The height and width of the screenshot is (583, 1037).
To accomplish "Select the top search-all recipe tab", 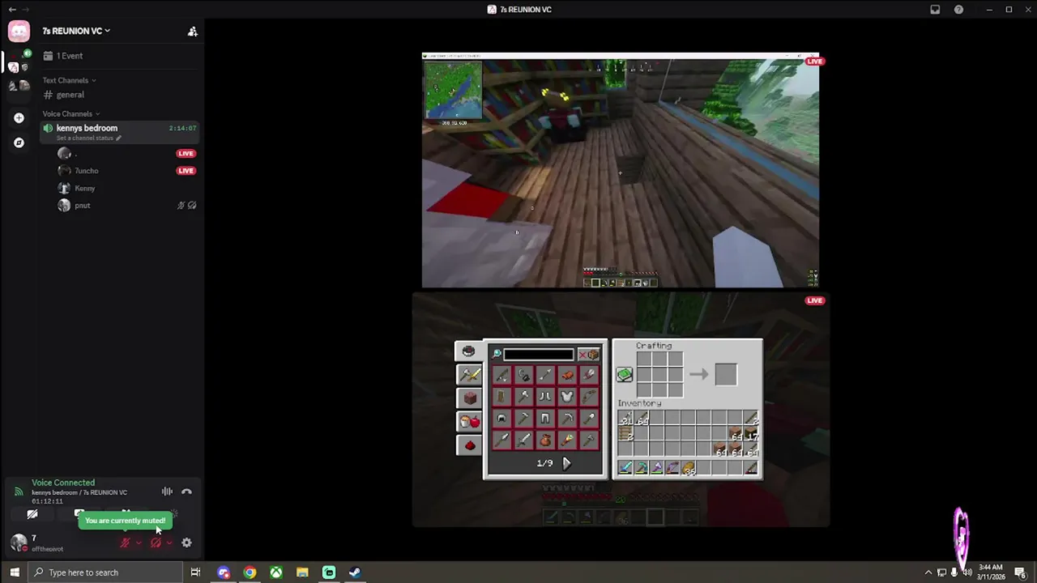I will pos(467,351).
